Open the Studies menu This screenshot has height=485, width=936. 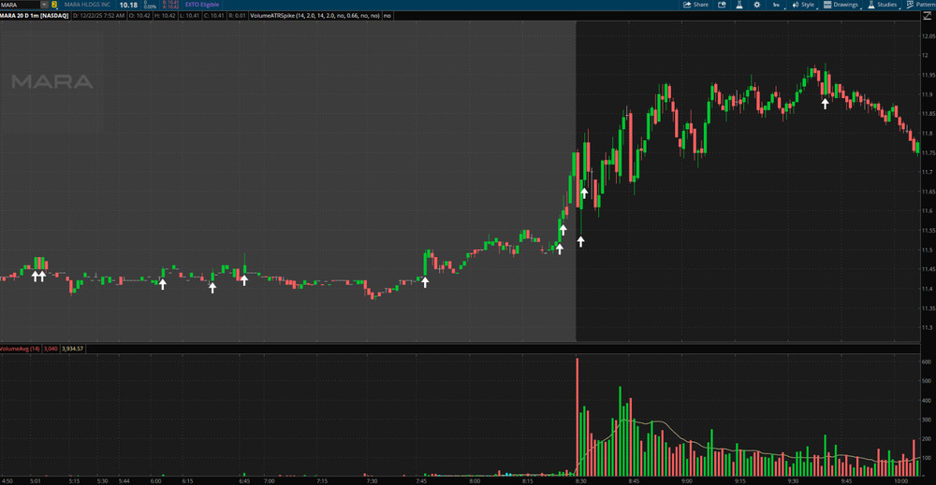pyautogui.click(x=883, y=5)
